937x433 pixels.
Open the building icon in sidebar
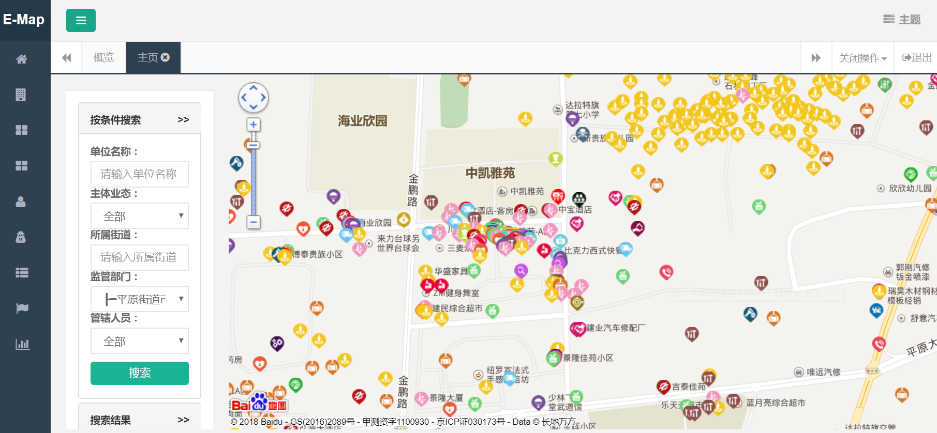coord(21,95)
